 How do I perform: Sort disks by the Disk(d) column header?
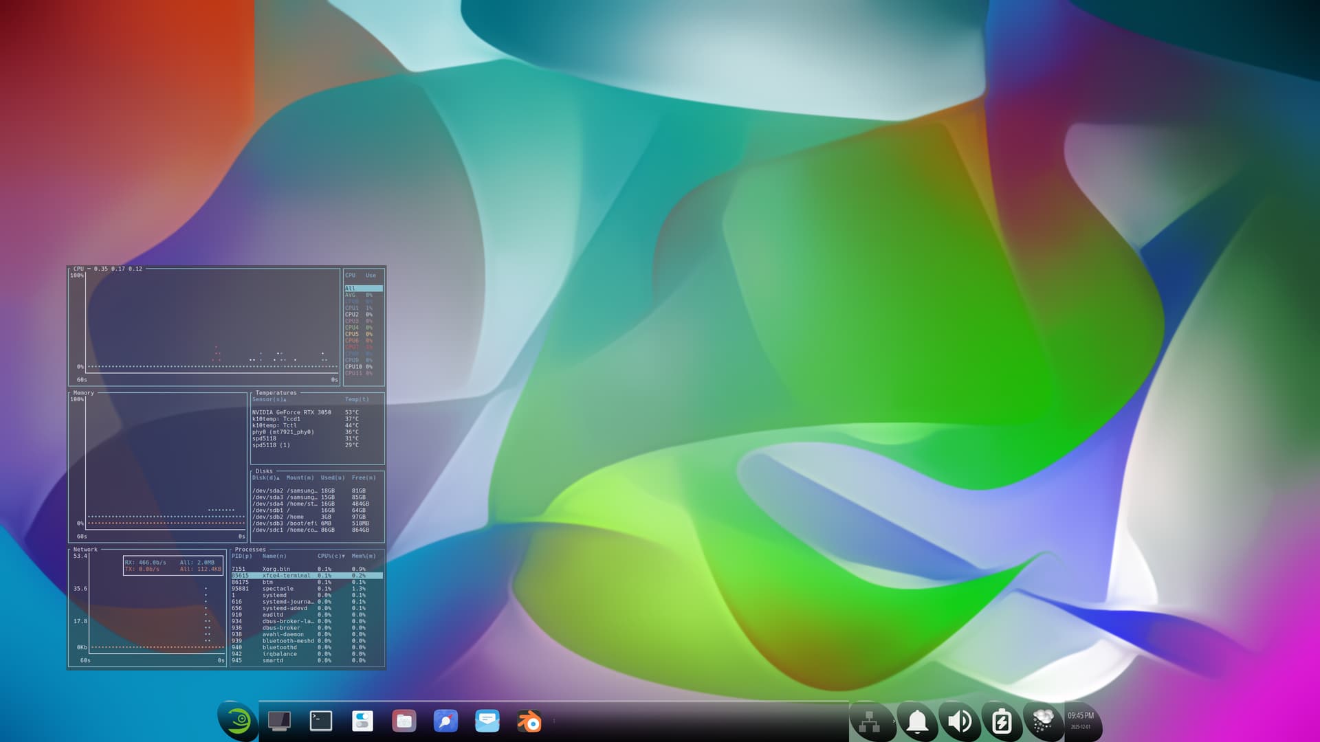[265, 477]
